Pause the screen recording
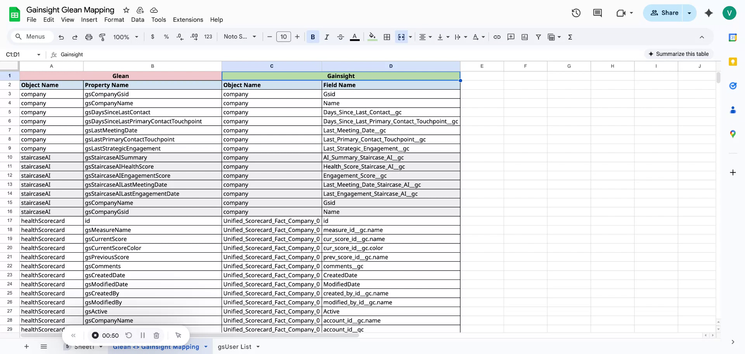745x354 pixels. coord(142,335)
